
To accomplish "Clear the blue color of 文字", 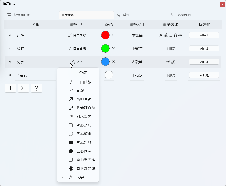I will [x=114, y=62].
